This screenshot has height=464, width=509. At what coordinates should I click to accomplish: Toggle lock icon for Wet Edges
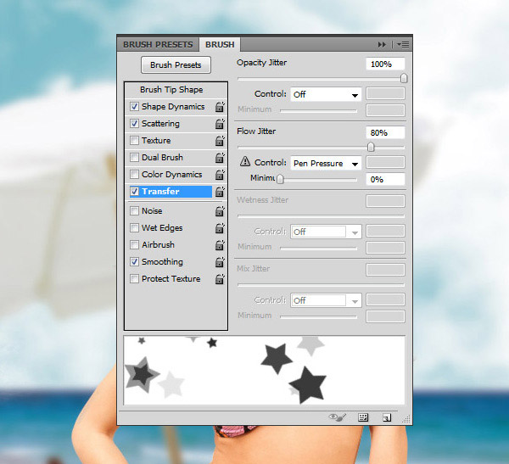click(x=220, y=228)
